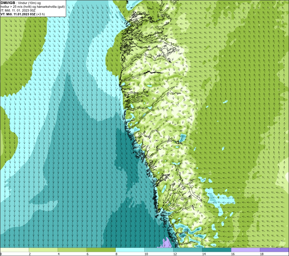The width and height of the screenshot is (289, 256).
Task: Click the scale label '14'
Action: click(x=204, y=254)
